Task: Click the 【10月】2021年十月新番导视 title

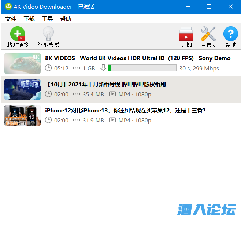Action: [105, 85]
